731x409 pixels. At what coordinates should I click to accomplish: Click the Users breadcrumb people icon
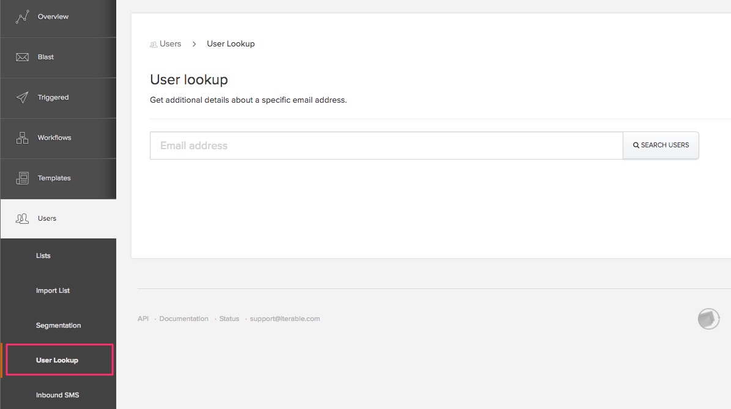tap(154, 44)
